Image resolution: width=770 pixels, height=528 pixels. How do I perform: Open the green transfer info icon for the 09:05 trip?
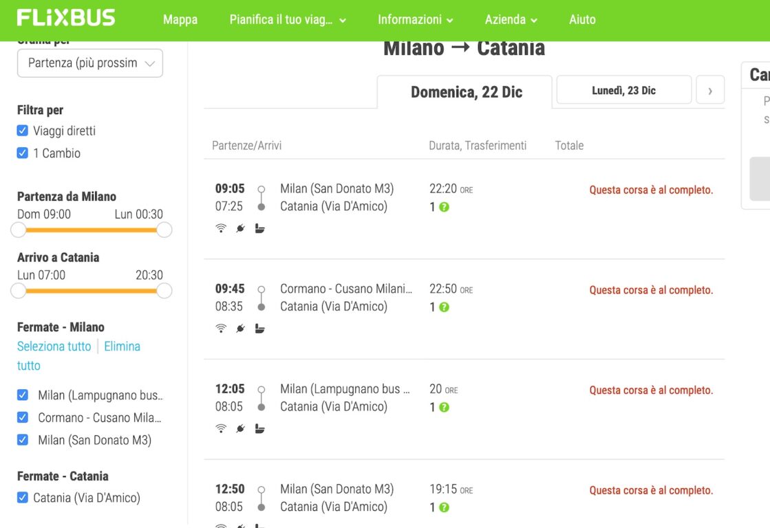[x=444, y=207]
